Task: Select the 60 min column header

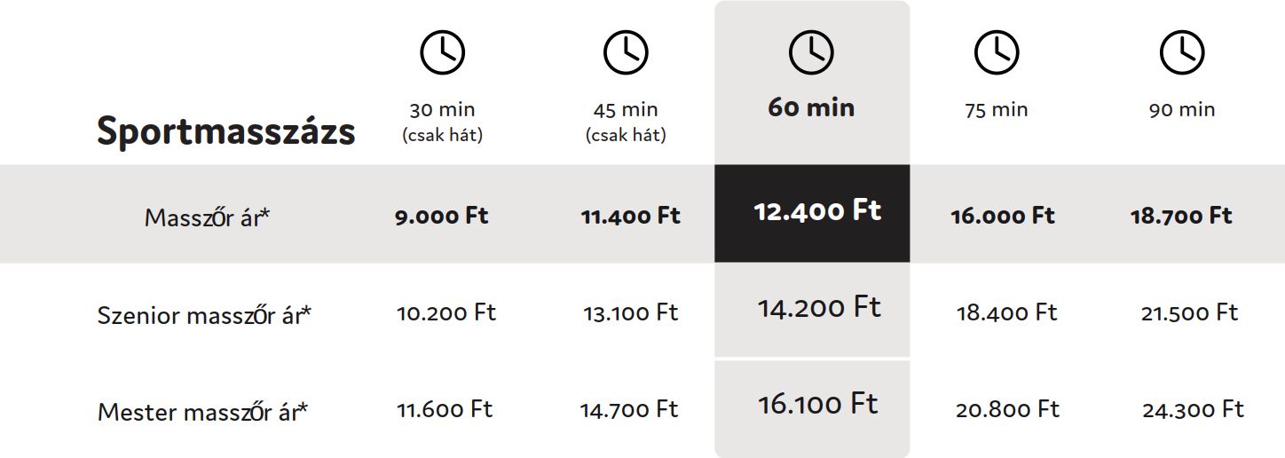Action: click(x=811, y=108)
